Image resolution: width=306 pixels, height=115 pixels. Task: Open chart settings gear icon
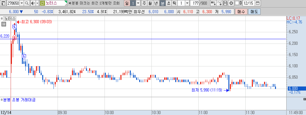[x=231, y=3]
